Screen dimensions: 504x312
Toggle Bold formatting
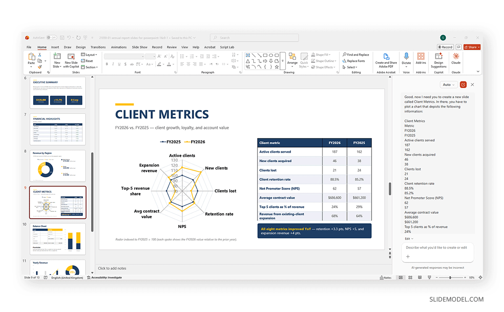(x=107, y=64)
